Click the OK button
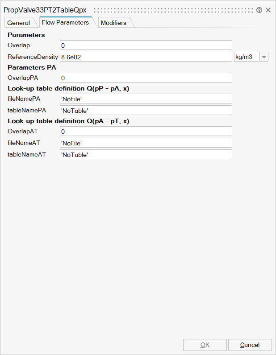276x355 pixels. pos(205,345)
